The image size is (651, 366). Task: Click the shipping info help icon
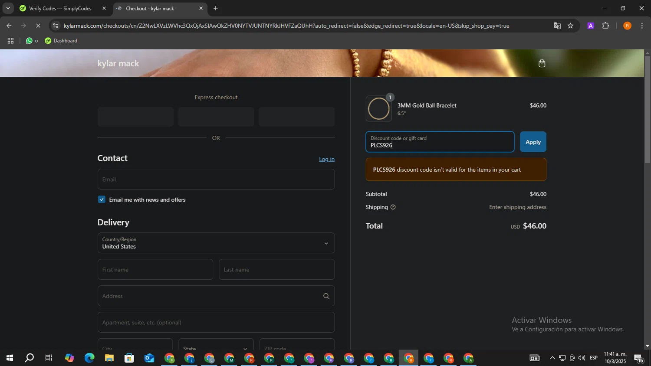393,207
